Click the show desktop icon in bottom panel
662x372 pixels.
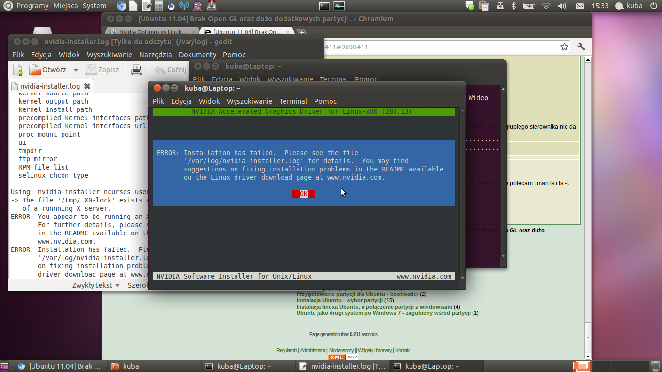click(x=5, y=366)
